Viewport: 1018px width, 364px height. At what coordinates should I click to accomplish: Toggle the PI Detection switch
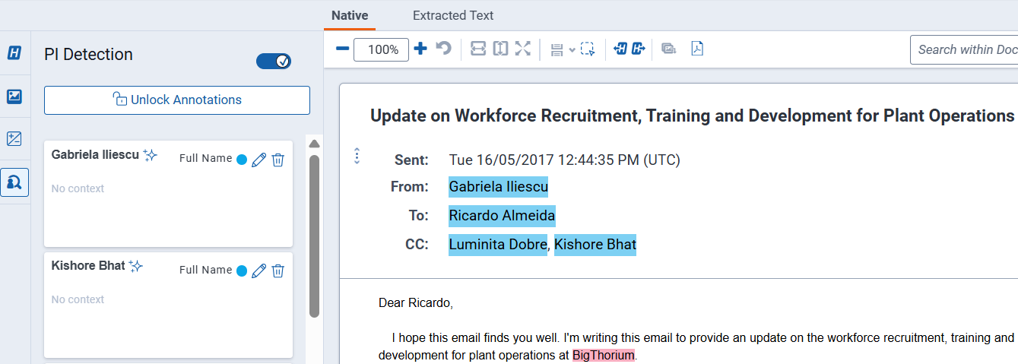[274, 62]
